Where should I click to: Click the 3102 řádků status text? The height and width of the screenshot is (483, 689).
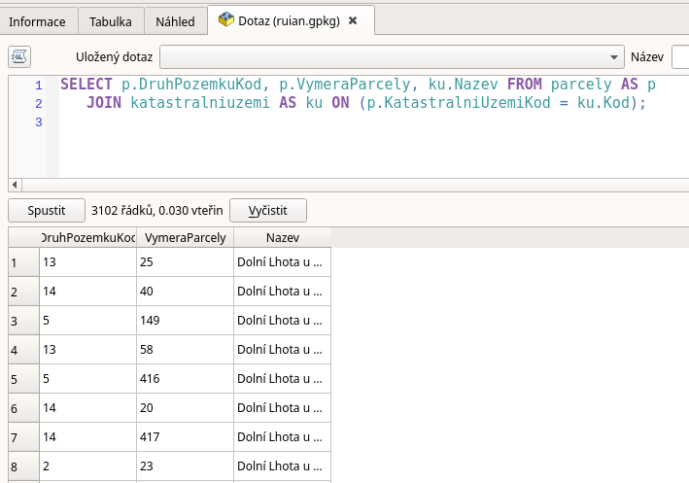pyautogui.click(x=156, y=211)
